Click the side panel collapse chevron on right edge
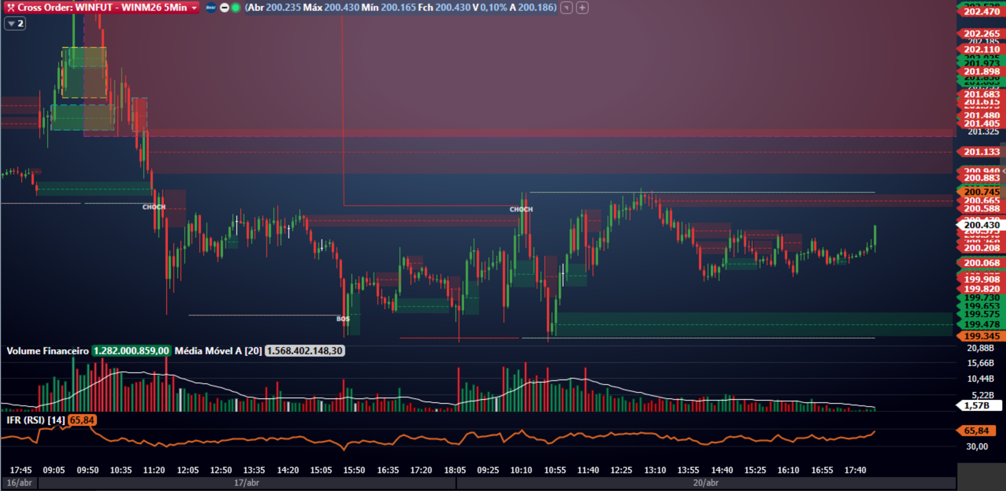The image size is (1006, 491). click(1003, 171)
